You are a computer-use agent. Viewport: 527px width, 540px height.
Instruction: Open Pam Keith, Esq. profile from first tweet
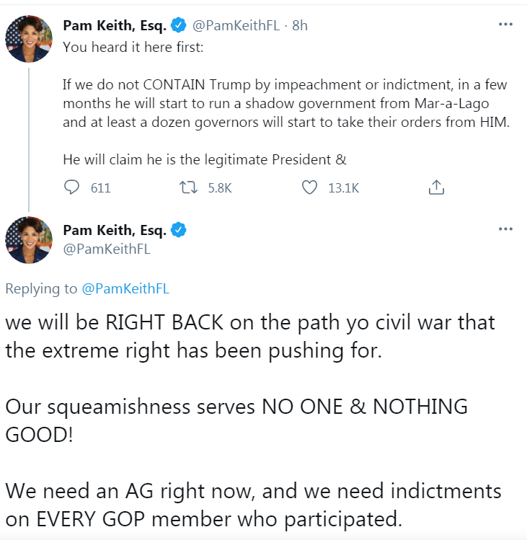click(115, 25)
